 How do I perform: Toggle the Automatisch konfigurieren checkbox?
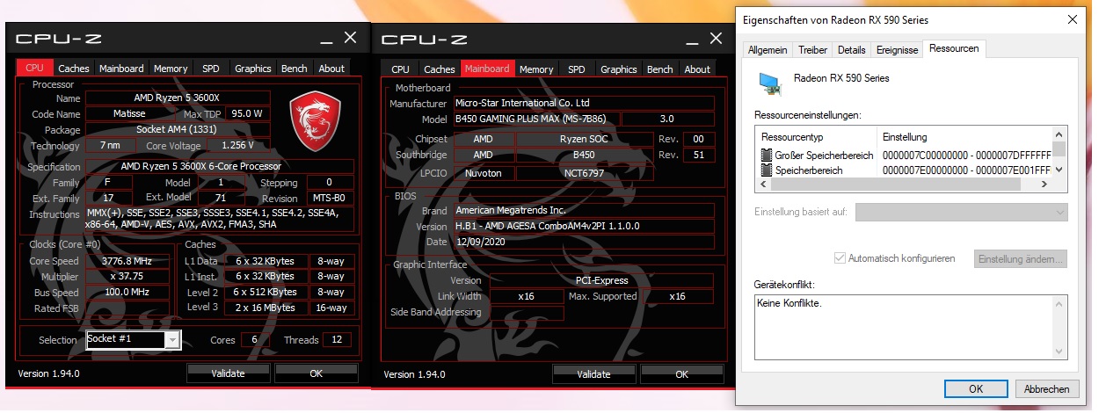pos(840,258)
